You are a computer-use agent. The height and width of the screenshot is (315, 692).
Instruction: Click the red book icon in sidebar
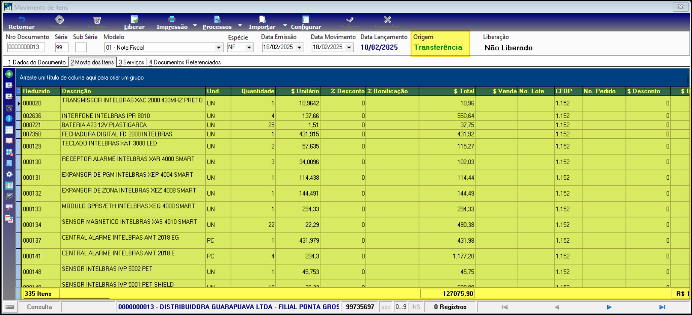[x=9, y=141]
